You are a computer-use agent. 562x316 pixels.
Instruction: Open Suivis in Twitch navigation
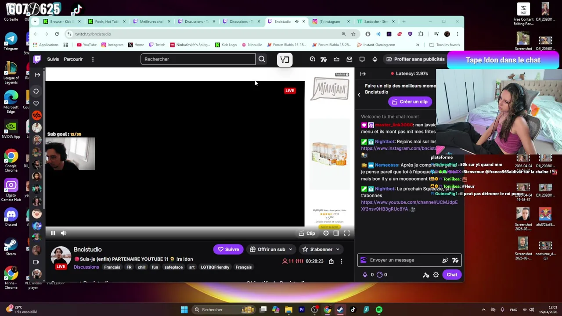pos(53,59)
